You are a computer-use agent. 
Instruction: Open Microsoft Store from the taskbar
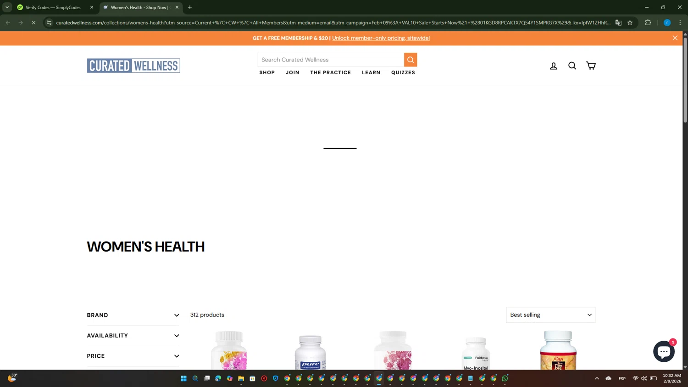coord(252,378)
